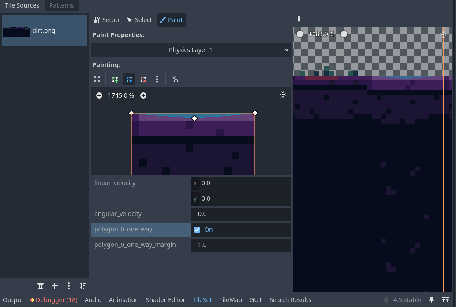Open tile sources three-dot menu
Image resolution: width=456 pixels, height=307 pixels.
point(69,286)
